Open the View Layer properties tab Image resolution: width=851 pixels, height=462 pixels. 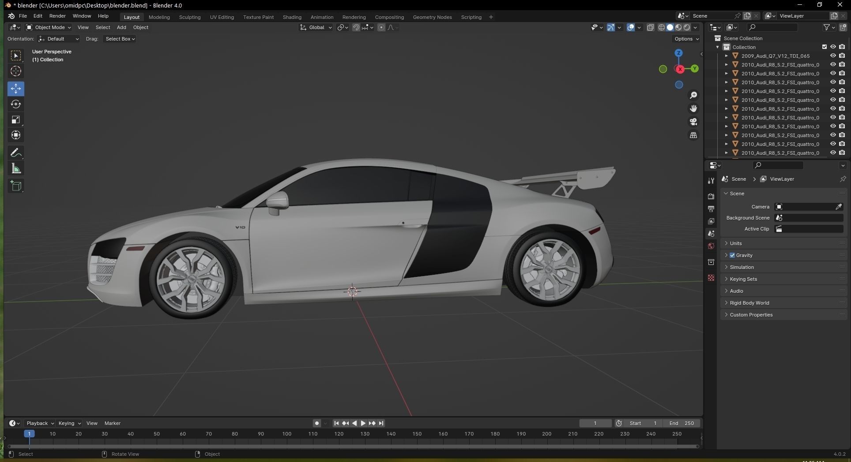click(711, 221)
